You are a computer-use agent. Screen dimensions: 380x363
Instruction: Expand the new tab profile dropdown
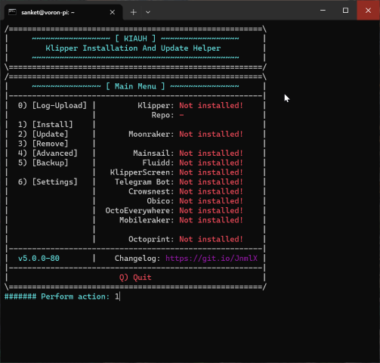148,12
